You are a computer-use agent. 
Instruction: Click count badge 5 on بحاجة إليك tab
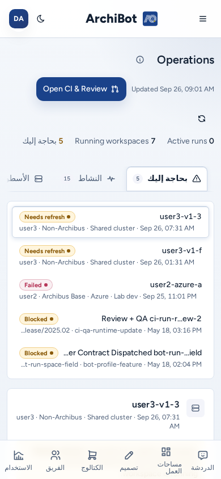(138, 179)
